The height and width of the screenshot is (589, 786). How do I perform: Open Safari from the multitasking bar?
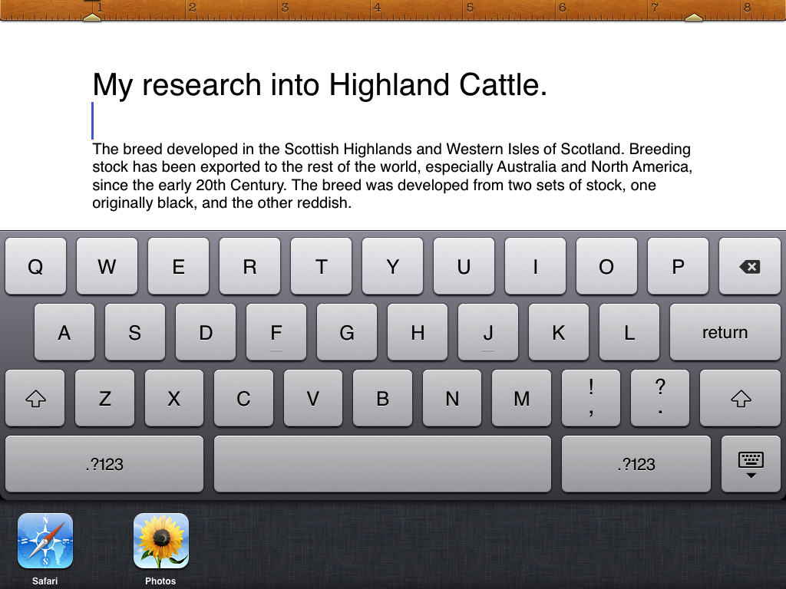point(45,541)
